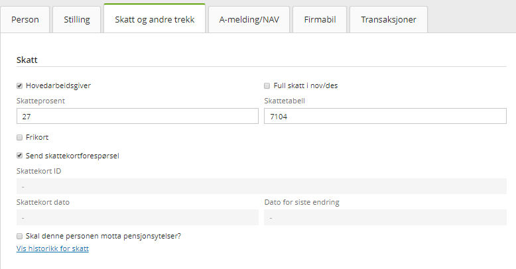This screenshot has width=516, height=269.
Task: Click the Skattekort dato field
Action: [x=137, y=217]
